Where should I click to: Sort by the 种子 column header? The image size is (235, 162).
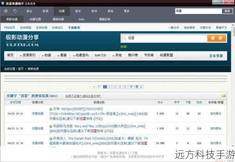point(177,103)
